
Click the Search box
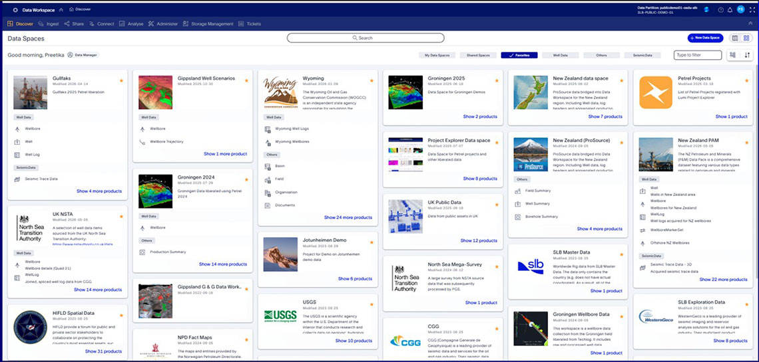tap(366, 38)
